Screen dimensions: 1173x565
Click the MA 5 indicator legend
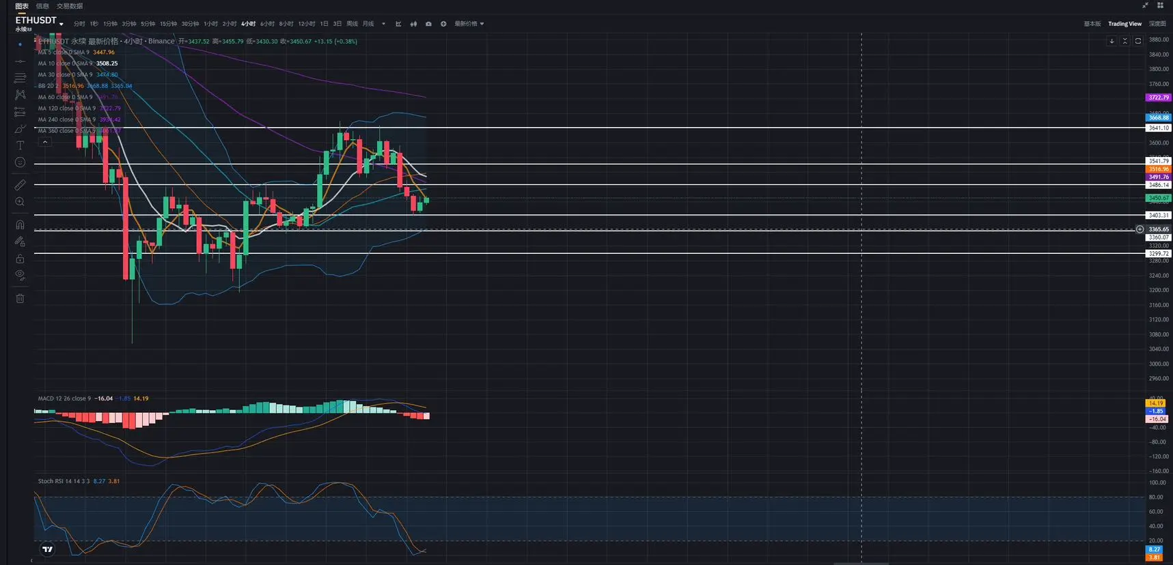76,53
